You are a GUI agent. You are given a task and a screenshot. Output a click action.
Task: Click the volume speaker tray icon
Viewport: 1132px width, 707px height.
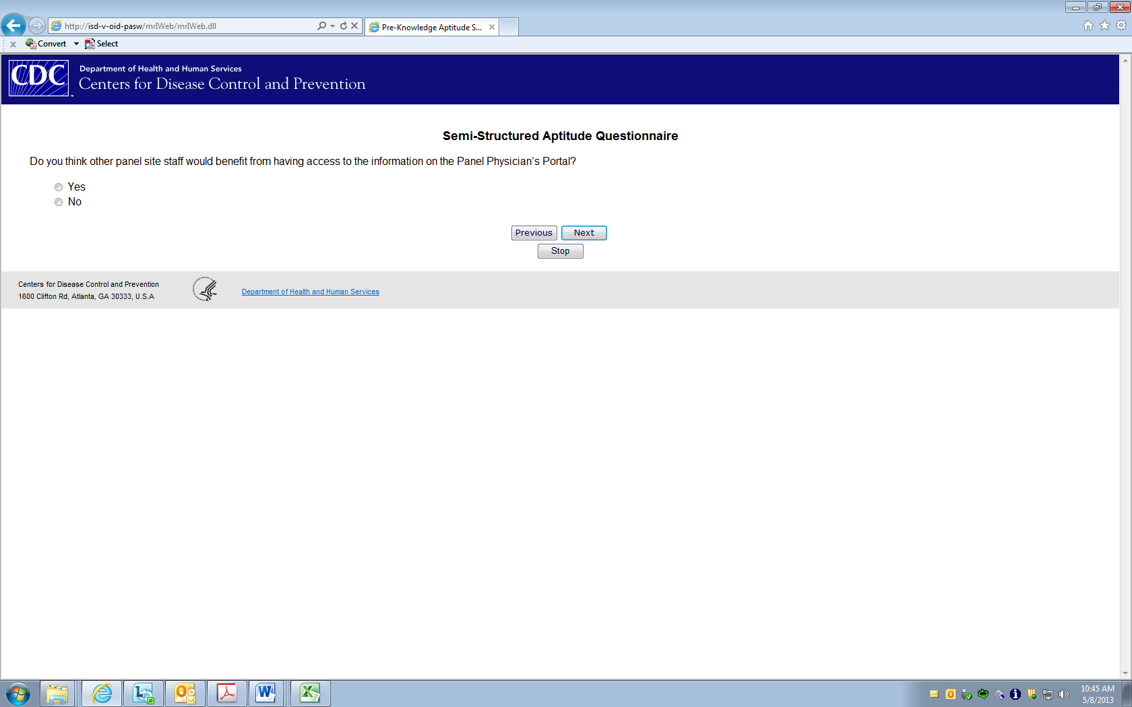point(1064,694)
